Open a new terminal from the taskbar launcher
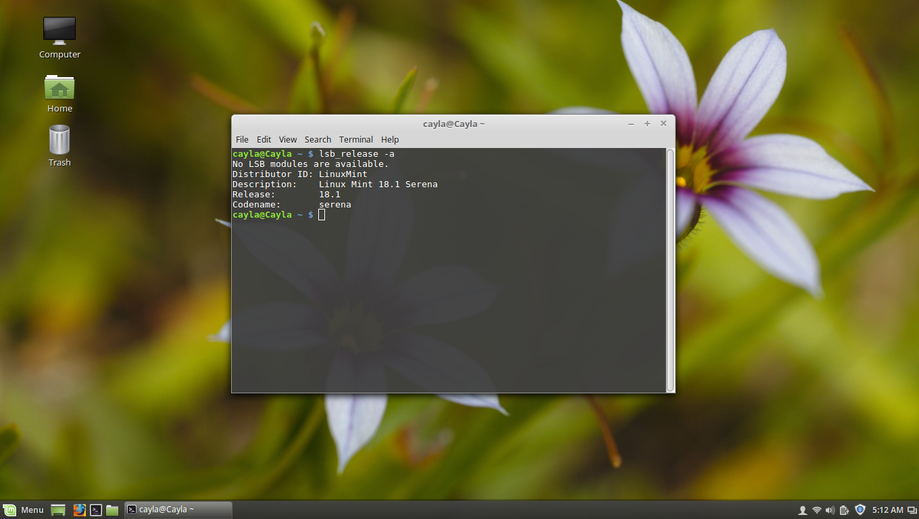 (95, 510)
